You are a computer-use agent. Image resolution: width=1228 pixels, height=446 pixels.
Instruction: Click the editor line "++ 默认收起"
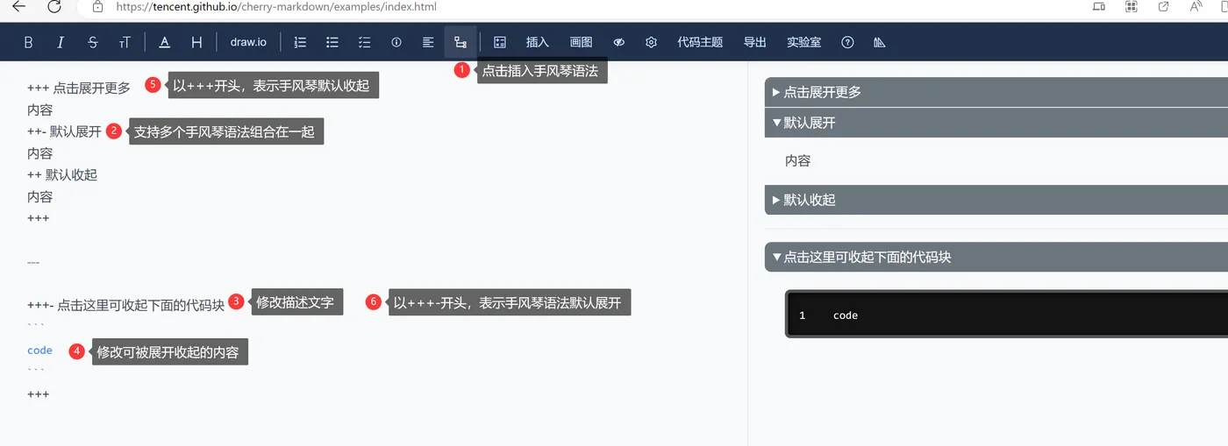coord(62,174)
